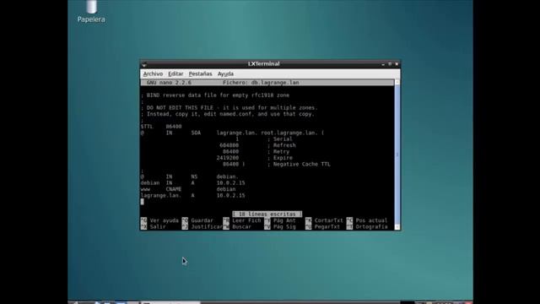Click the 'lagrange.lan. A 10.0.2.15' line
This screenshot has width=540, height=304.
tap(193, 195)
